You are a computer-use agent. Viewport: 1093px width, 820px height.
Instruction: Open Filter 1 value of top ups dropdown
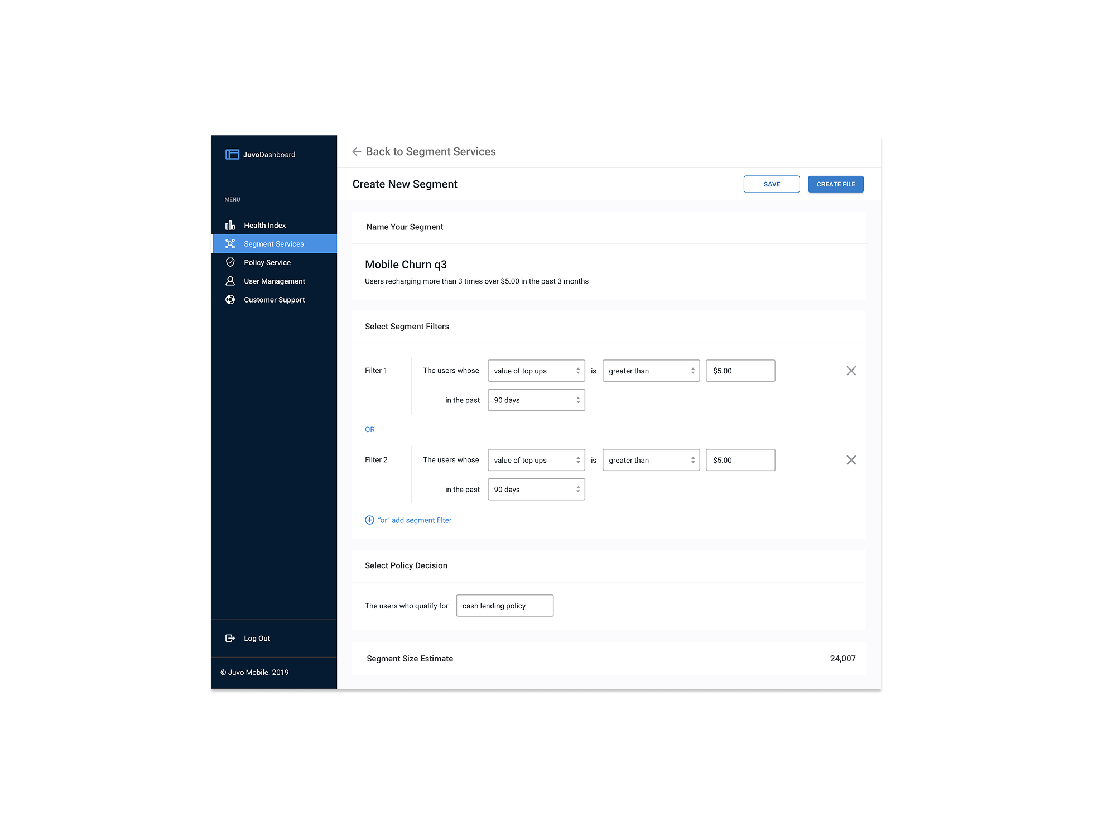[x=536, y=371]
